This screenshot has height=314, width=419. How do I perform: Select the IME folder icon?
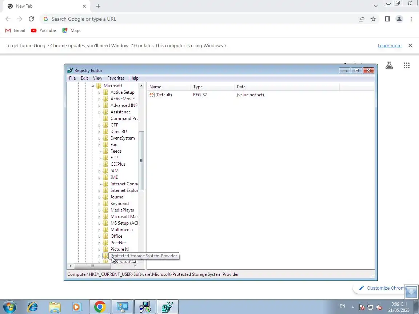(x=106, y=177)
